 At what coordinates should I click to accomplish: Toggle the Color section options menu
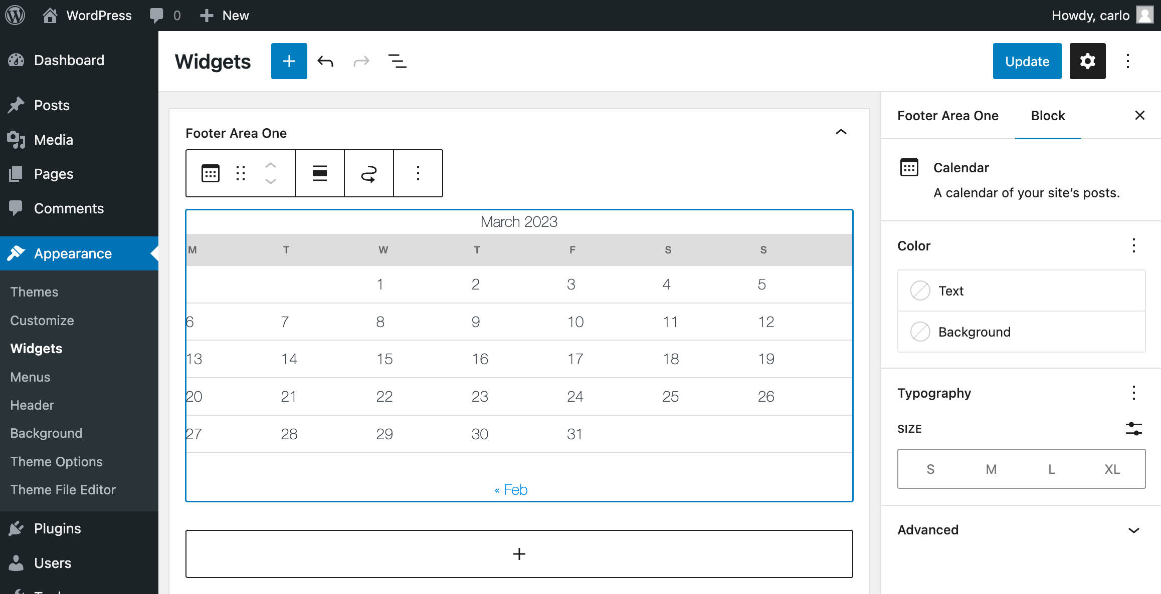pos(1134,245)
